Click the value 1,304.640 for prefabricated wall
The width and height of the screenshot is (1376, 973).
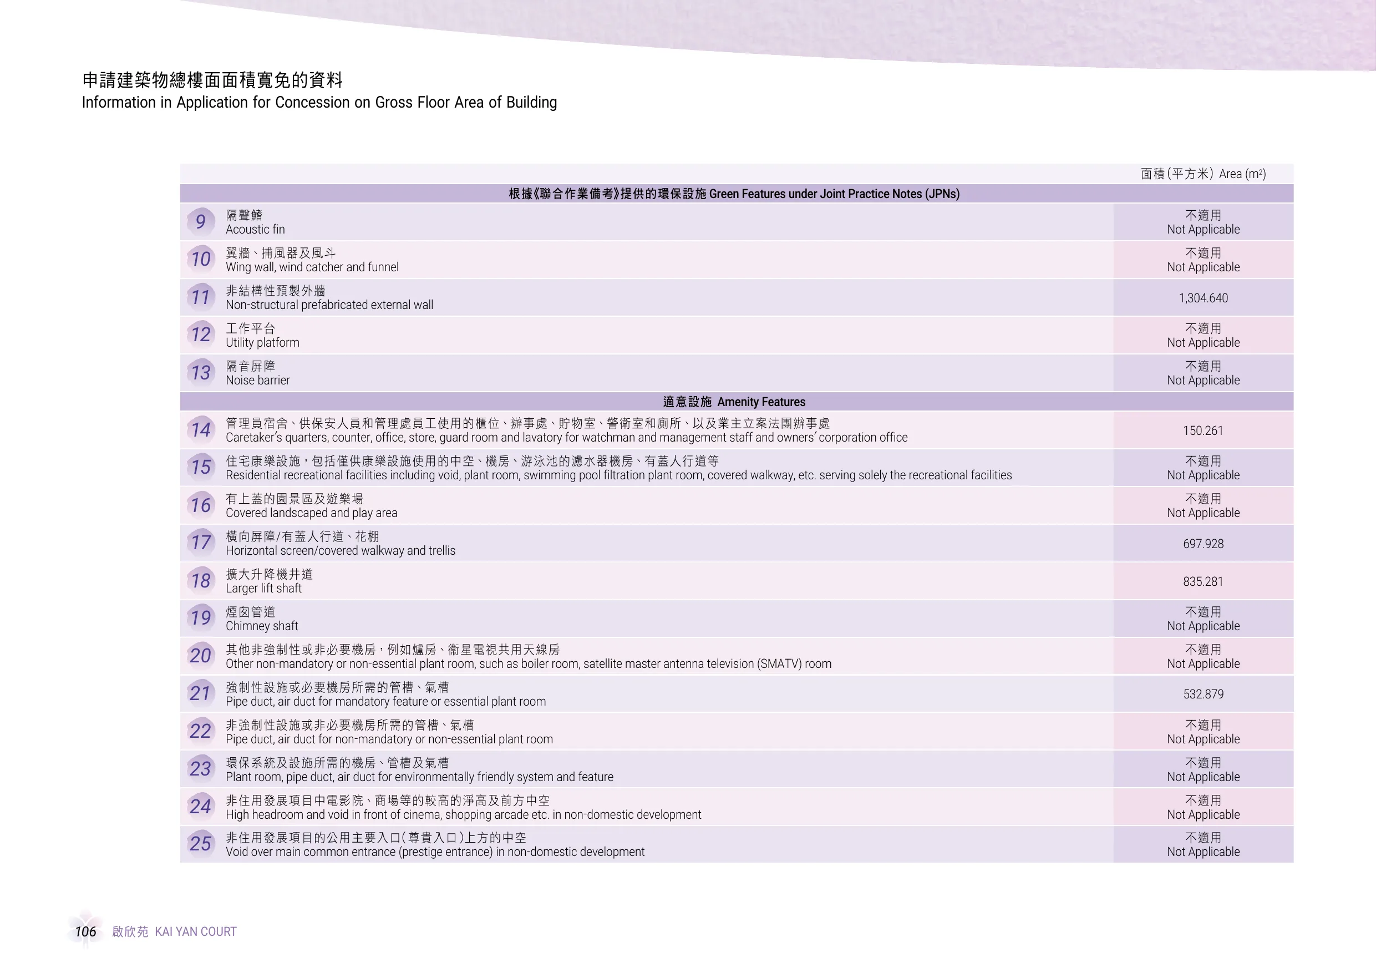pyautogui.click(x=1202, y=297)
